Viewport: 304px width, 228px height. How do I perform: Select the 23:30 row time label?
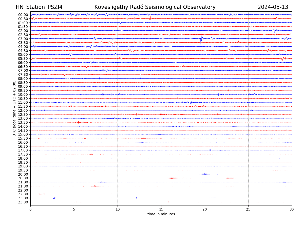pyautogui.click(x=23, y=202)
